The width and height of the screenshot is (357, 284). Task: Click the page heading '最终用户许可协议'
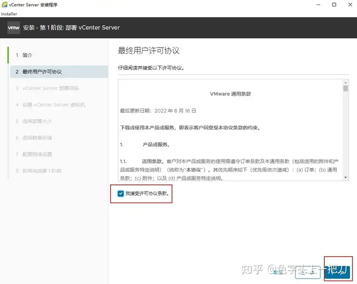pos(149,51)
